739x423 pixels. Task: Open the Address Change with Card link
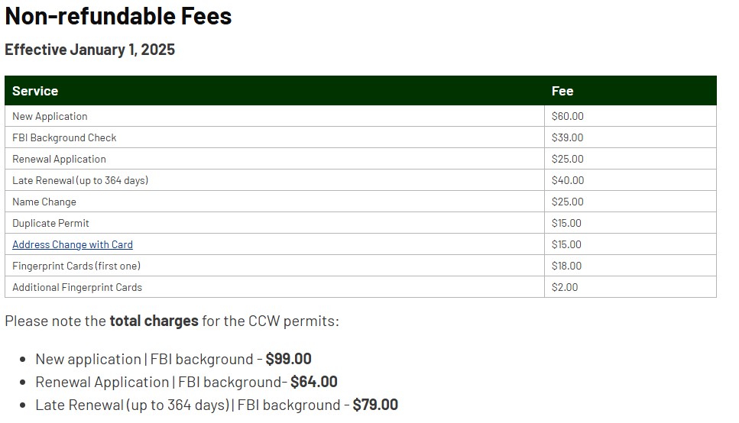pos(73,245)
